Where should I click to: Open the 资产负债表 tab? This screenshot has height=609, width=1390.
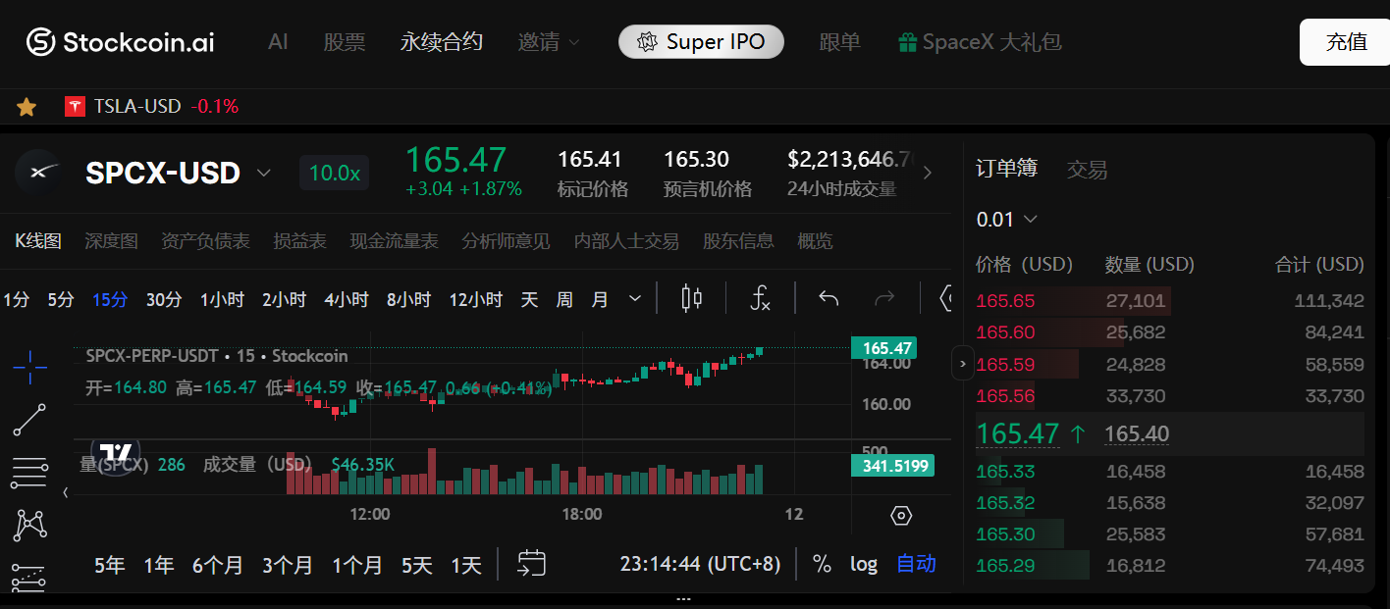point(205,240)
